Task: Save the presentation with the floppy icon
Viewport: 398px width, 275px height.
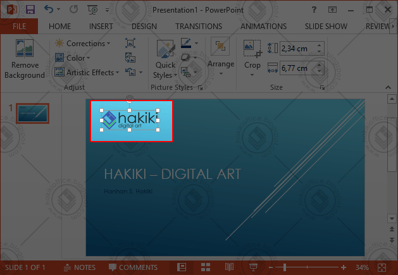Action: 30,9
